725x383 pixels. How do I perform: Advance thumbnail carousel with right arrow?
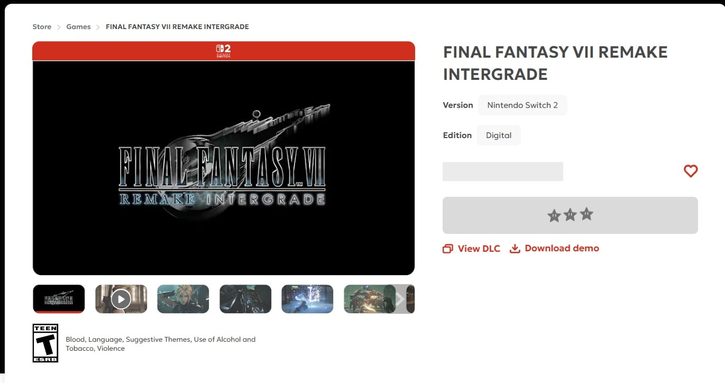400,299
